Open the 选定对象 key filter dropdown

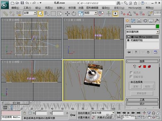(x=103, y=113)
